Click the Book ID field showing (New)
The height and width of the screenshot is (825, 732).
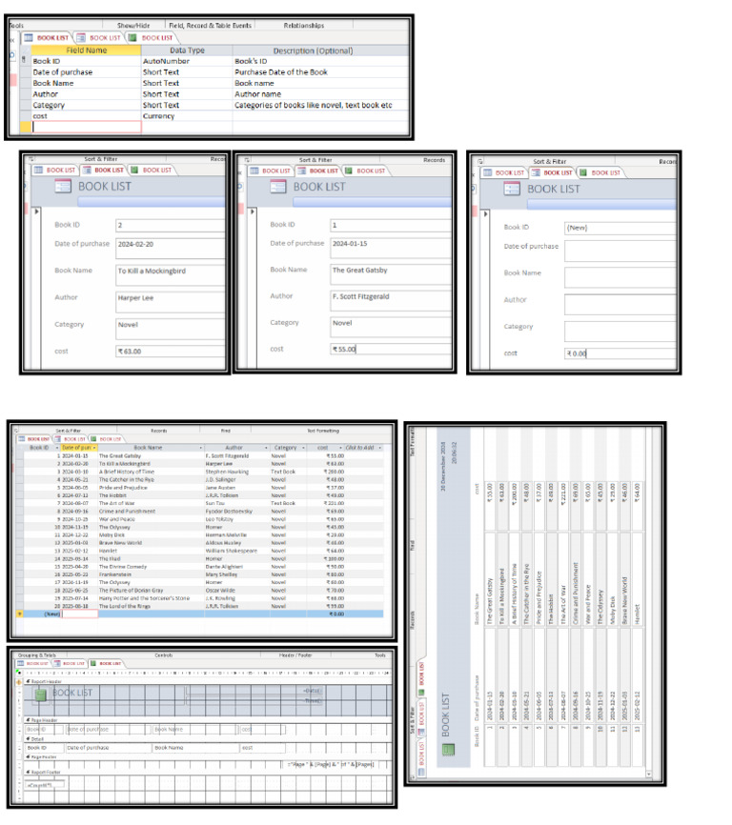(620, 228)
